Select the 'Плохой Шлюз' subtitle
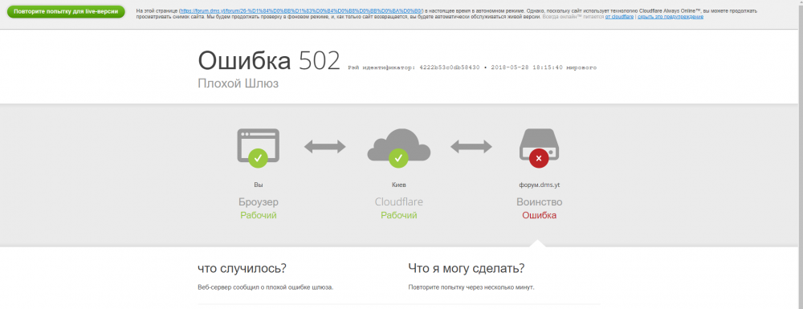Screen dimensions: 803x309 238,83
